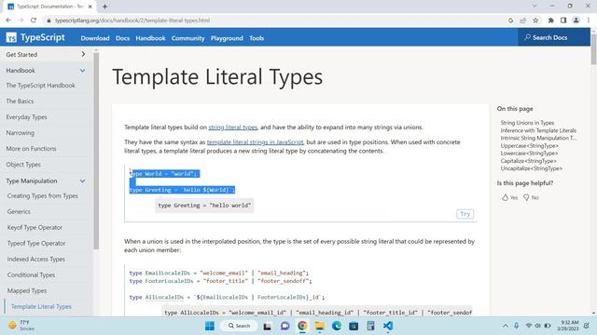The width and height of the screenshot is (597, 335).
Task: Click the sidebar navigation scrollbar
Action: click(x=96, y=152)
